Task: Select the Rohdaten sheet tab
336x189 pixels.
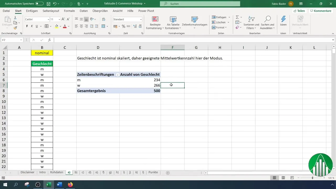Action: pyautogui.click(x=56, y=172)
